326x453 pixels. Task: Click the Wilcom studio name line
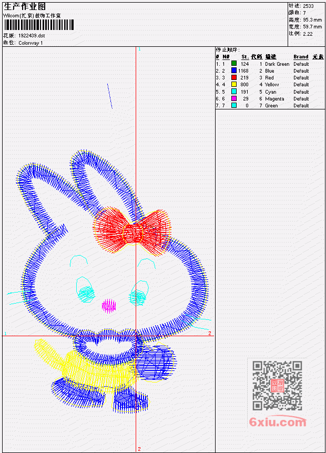[32, 16]
